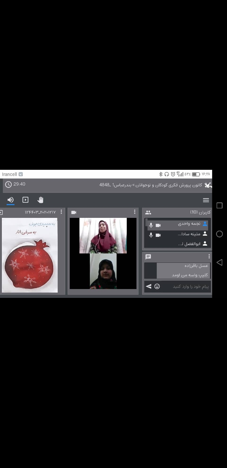Open the emoji picker in chat
The image size is (227, 468).
coord(157,286)
